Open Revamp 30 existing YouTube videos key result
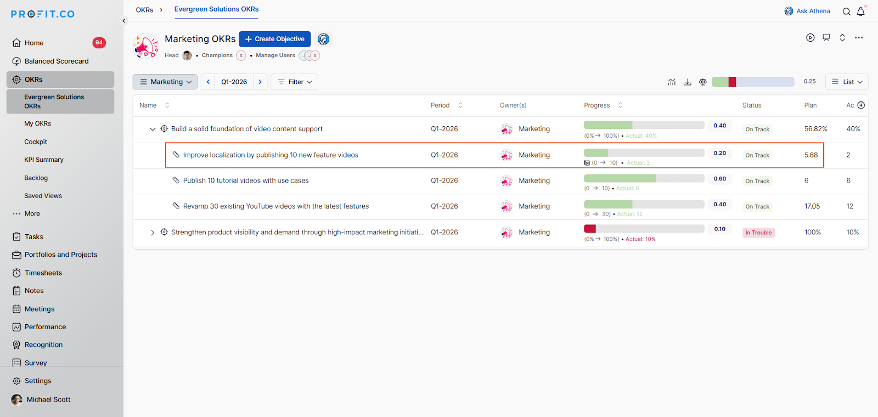 coord(276,206)
